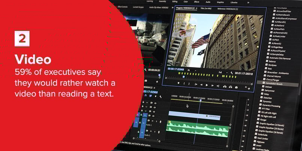This screenshot has height=151, width=302.
Task: Solo the Audio 1 track with S
Action: tap(156, 121)
